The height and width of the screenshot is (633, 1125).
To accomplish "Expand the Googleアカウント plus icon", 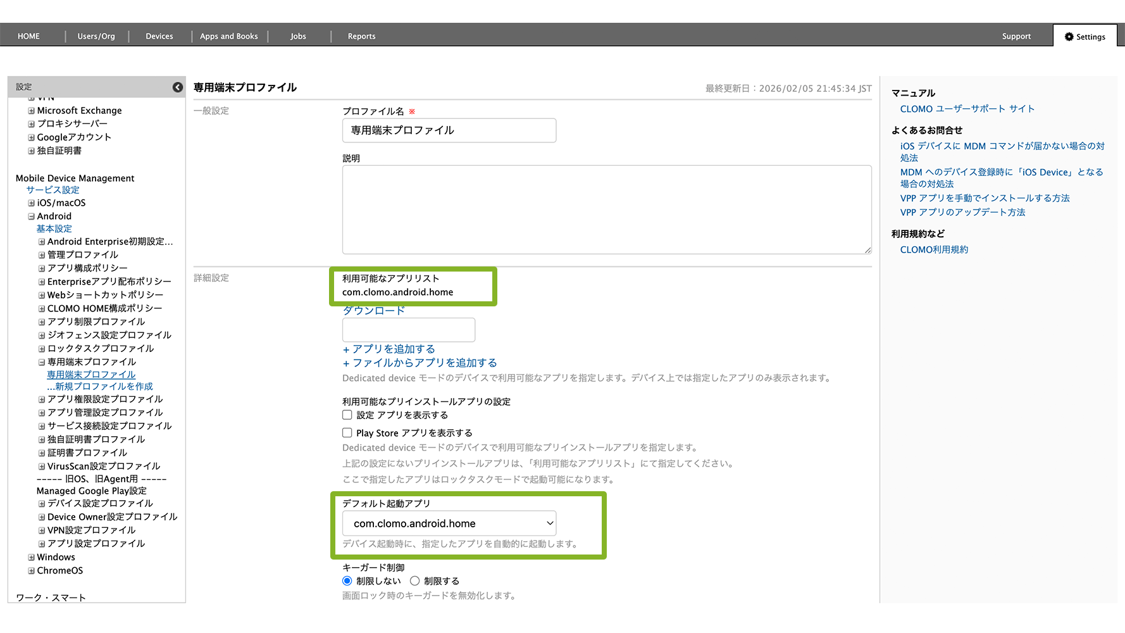I will (31, 137).
